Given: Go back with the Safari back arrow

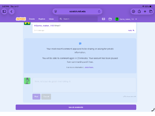Looking at the screenshot, I should pos(12,11).
